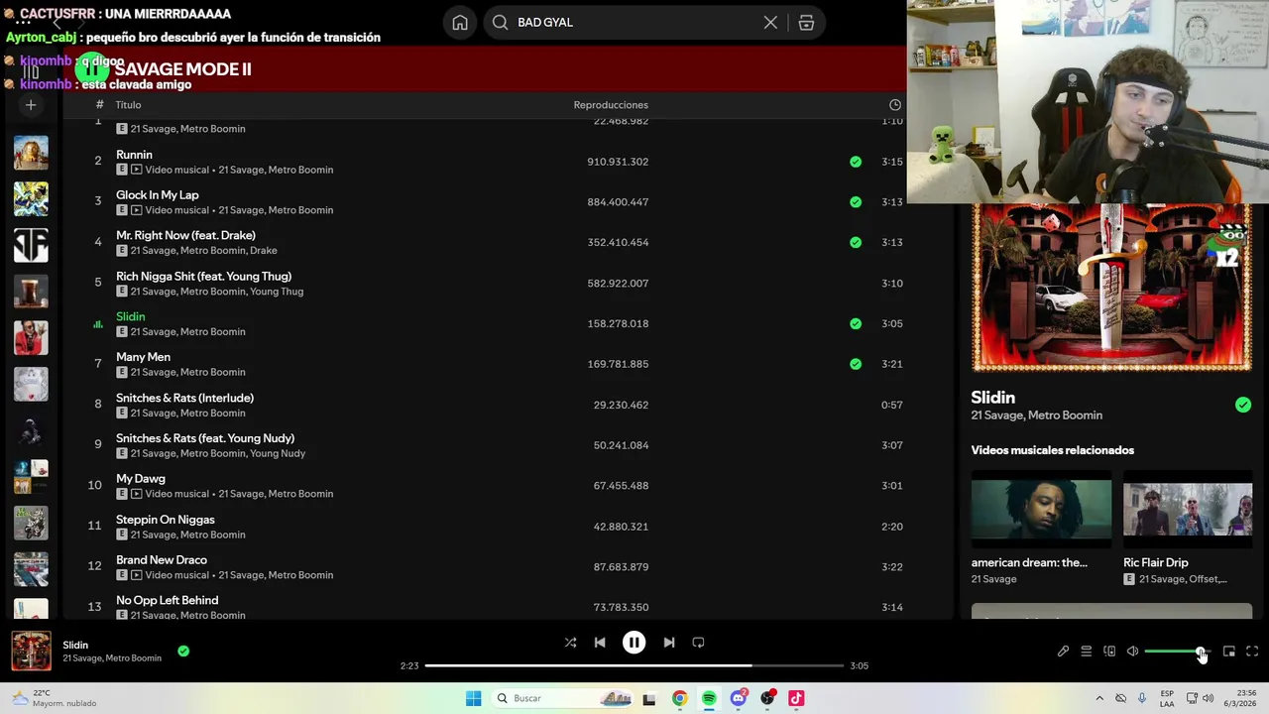
Task: Open the Browse icon in search bar
Action: pyautogui.click(x=806, y=23)
